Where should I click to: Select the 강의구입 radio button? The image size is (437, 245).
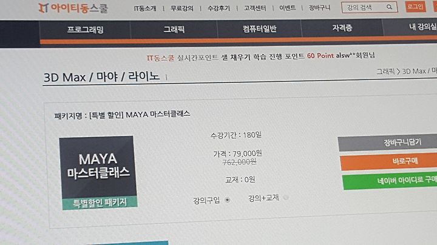pyautogui.click(x=228, y=200)
